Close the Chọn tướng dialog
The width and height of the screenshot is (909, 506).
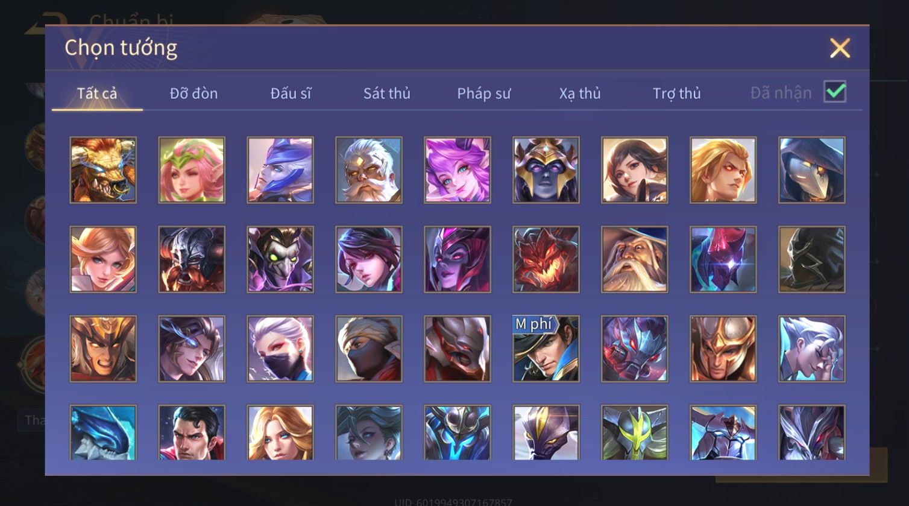tap(840, 48)
